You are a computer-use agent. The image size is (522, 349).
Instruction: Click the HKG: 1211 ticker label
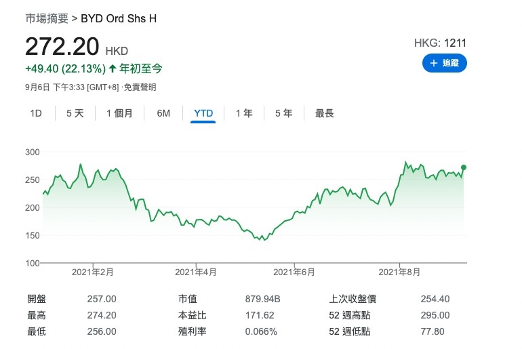pyautogui.click(x=440, y=43)
